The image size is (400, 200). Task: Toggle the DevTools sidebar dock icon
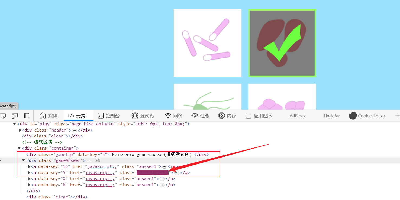27,116
